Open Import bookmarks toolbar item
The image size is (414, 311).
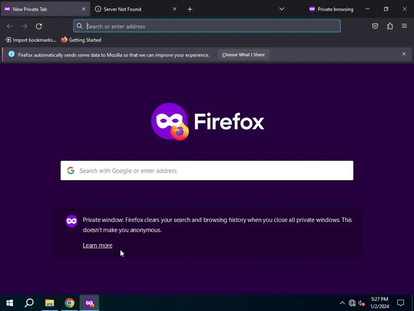pos(31,40)
